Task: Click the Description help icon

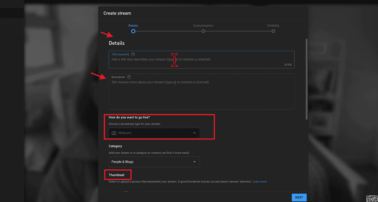Action: tap(129, 77)
